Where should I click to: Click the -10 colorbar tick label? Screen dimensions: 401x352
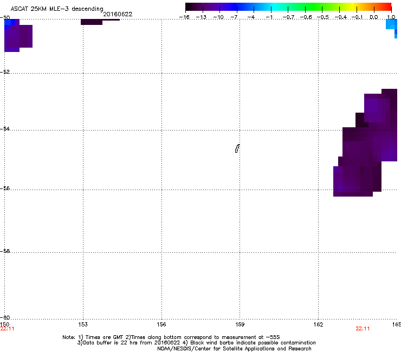tap(218, 17)
